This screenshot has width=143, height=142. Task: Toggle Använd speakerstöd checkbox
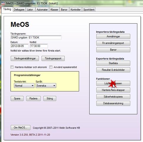click(x=51, y=67)
